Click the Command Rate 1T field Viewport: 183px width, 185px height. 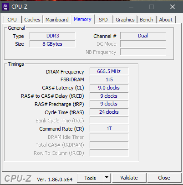[109, 128]
